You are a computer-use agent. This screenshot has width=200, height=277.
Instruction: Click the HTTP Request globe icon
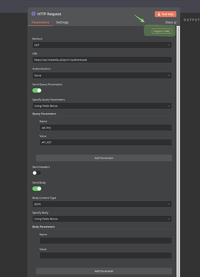pyautogui.click(x=33, y=14)
